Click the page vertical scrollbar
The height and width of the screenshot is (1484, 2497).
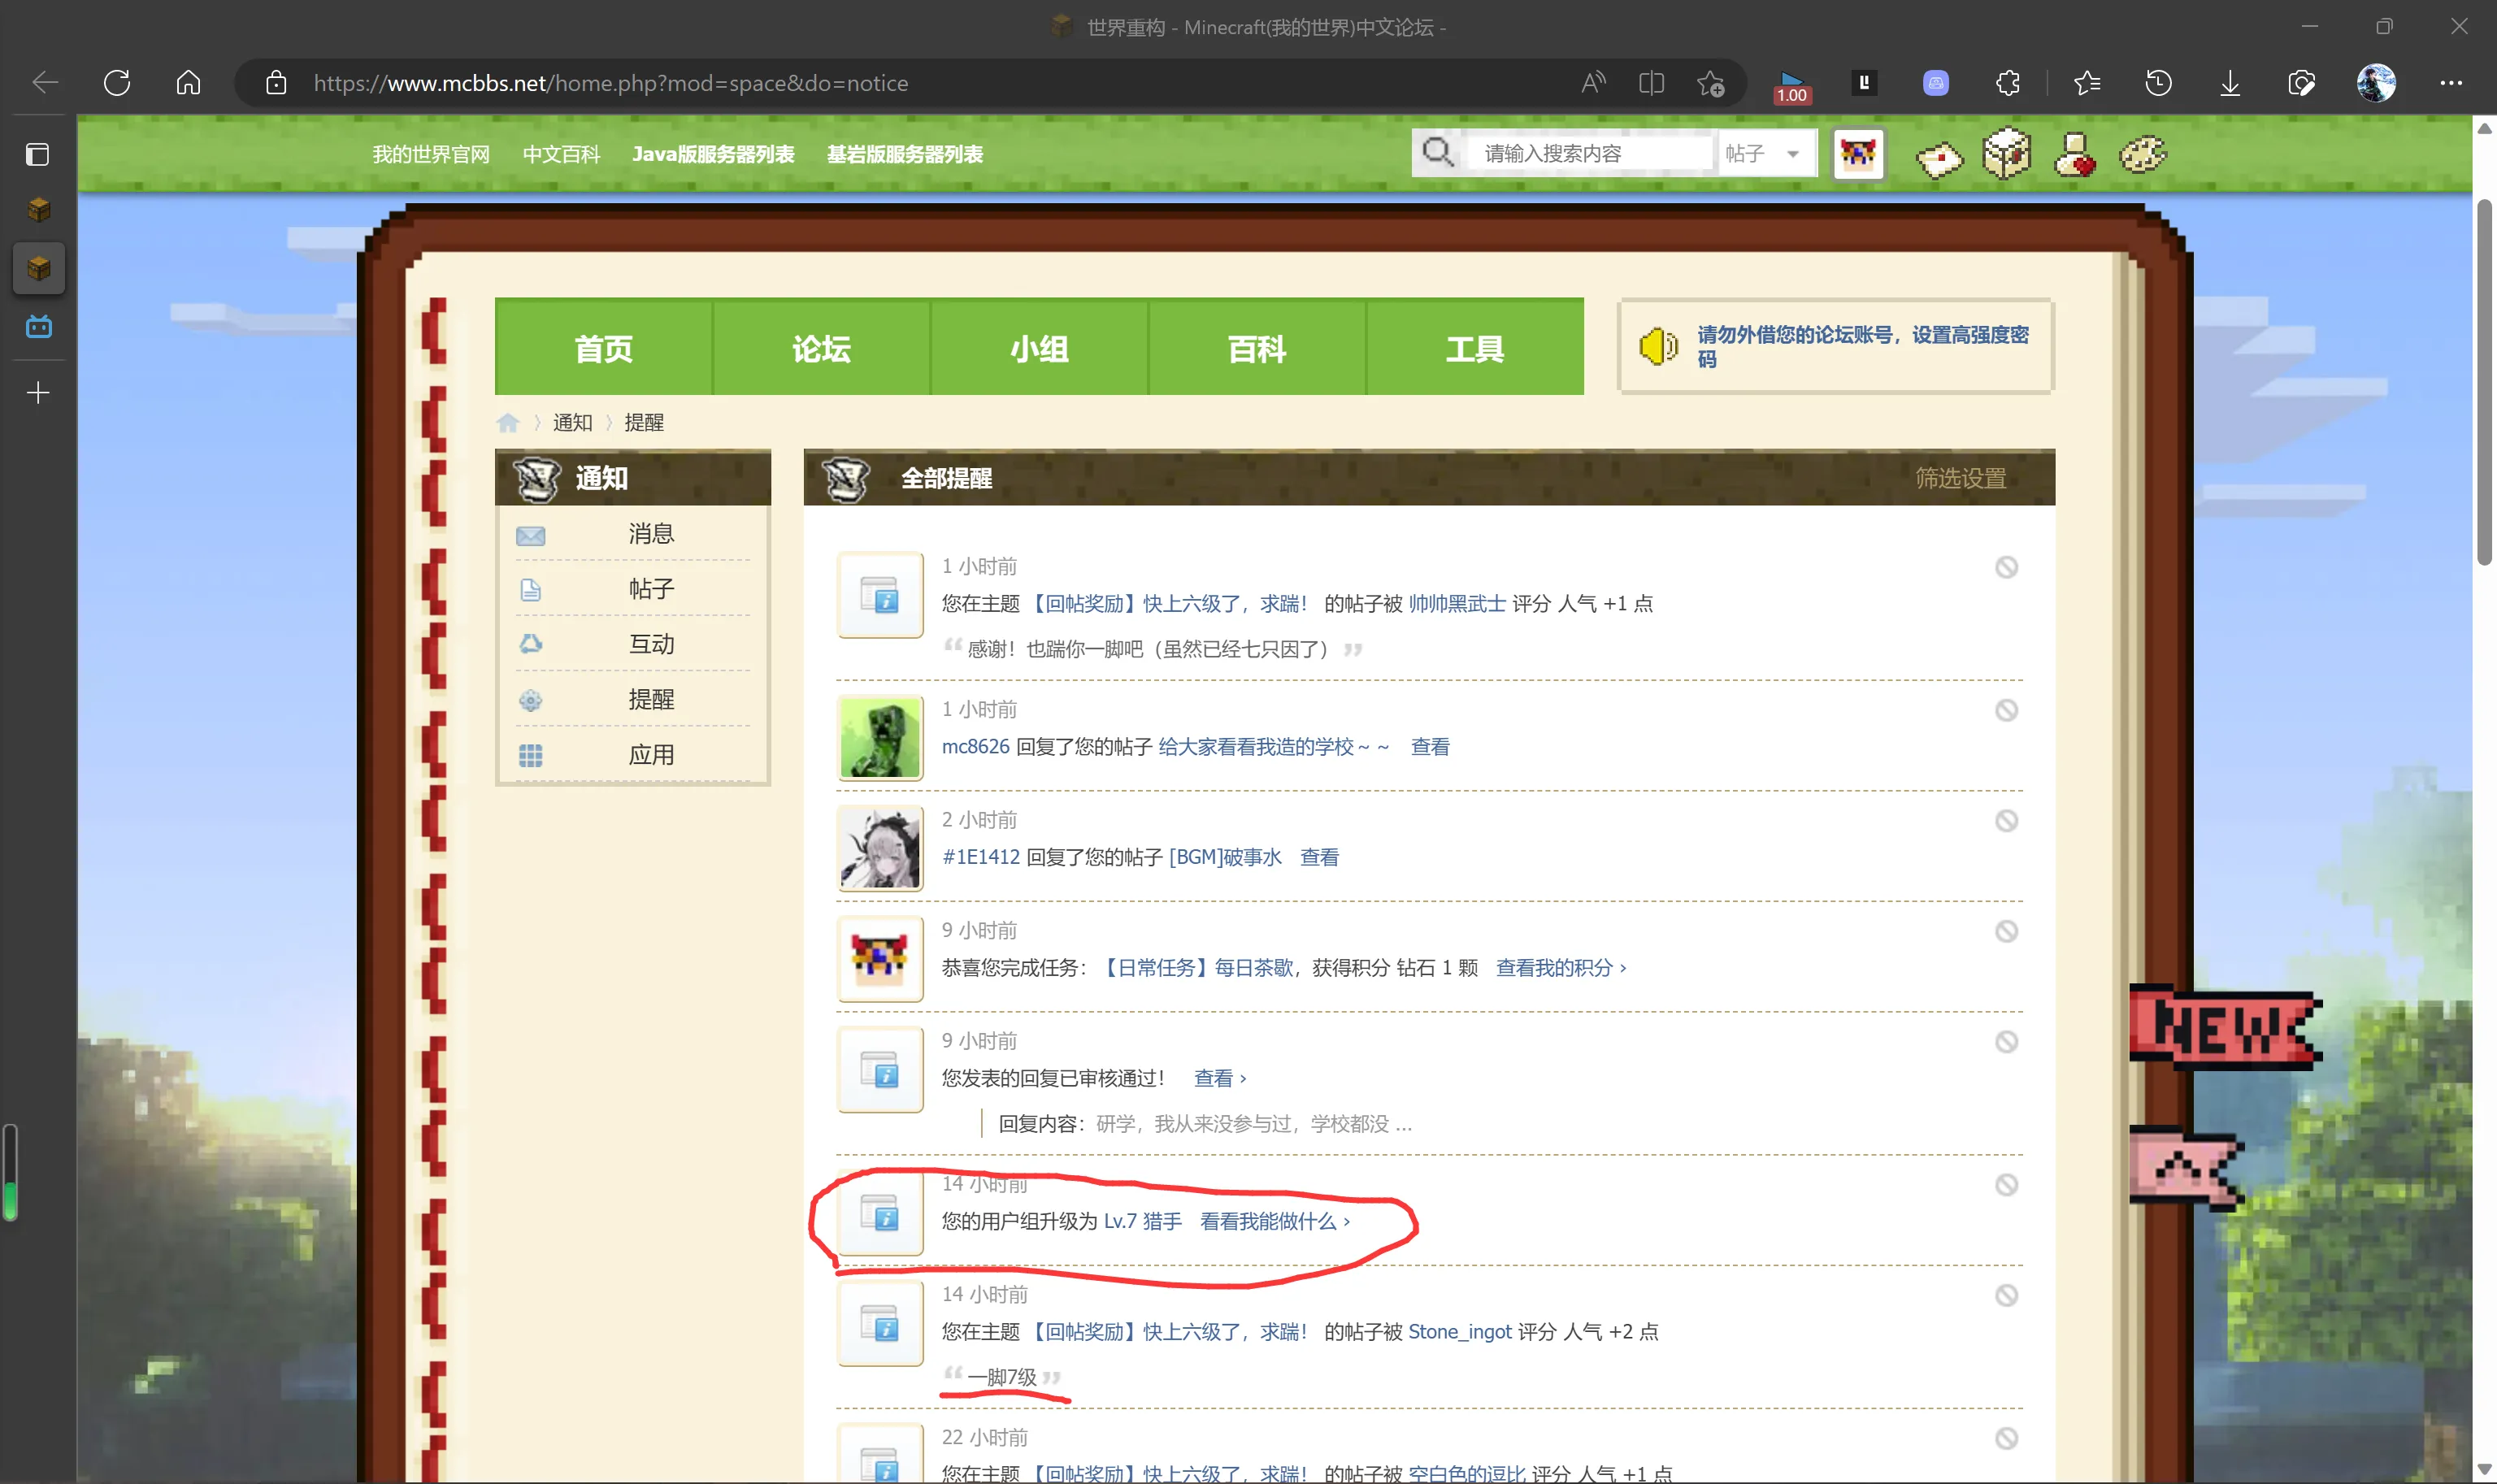point(2484,383)
